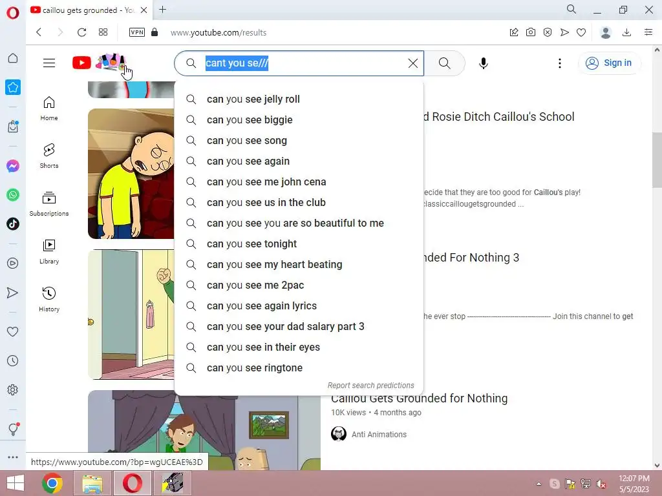Open the Anti Animations channel link
662x496 pixels.
pyautogui.click(x=379, y=435)
